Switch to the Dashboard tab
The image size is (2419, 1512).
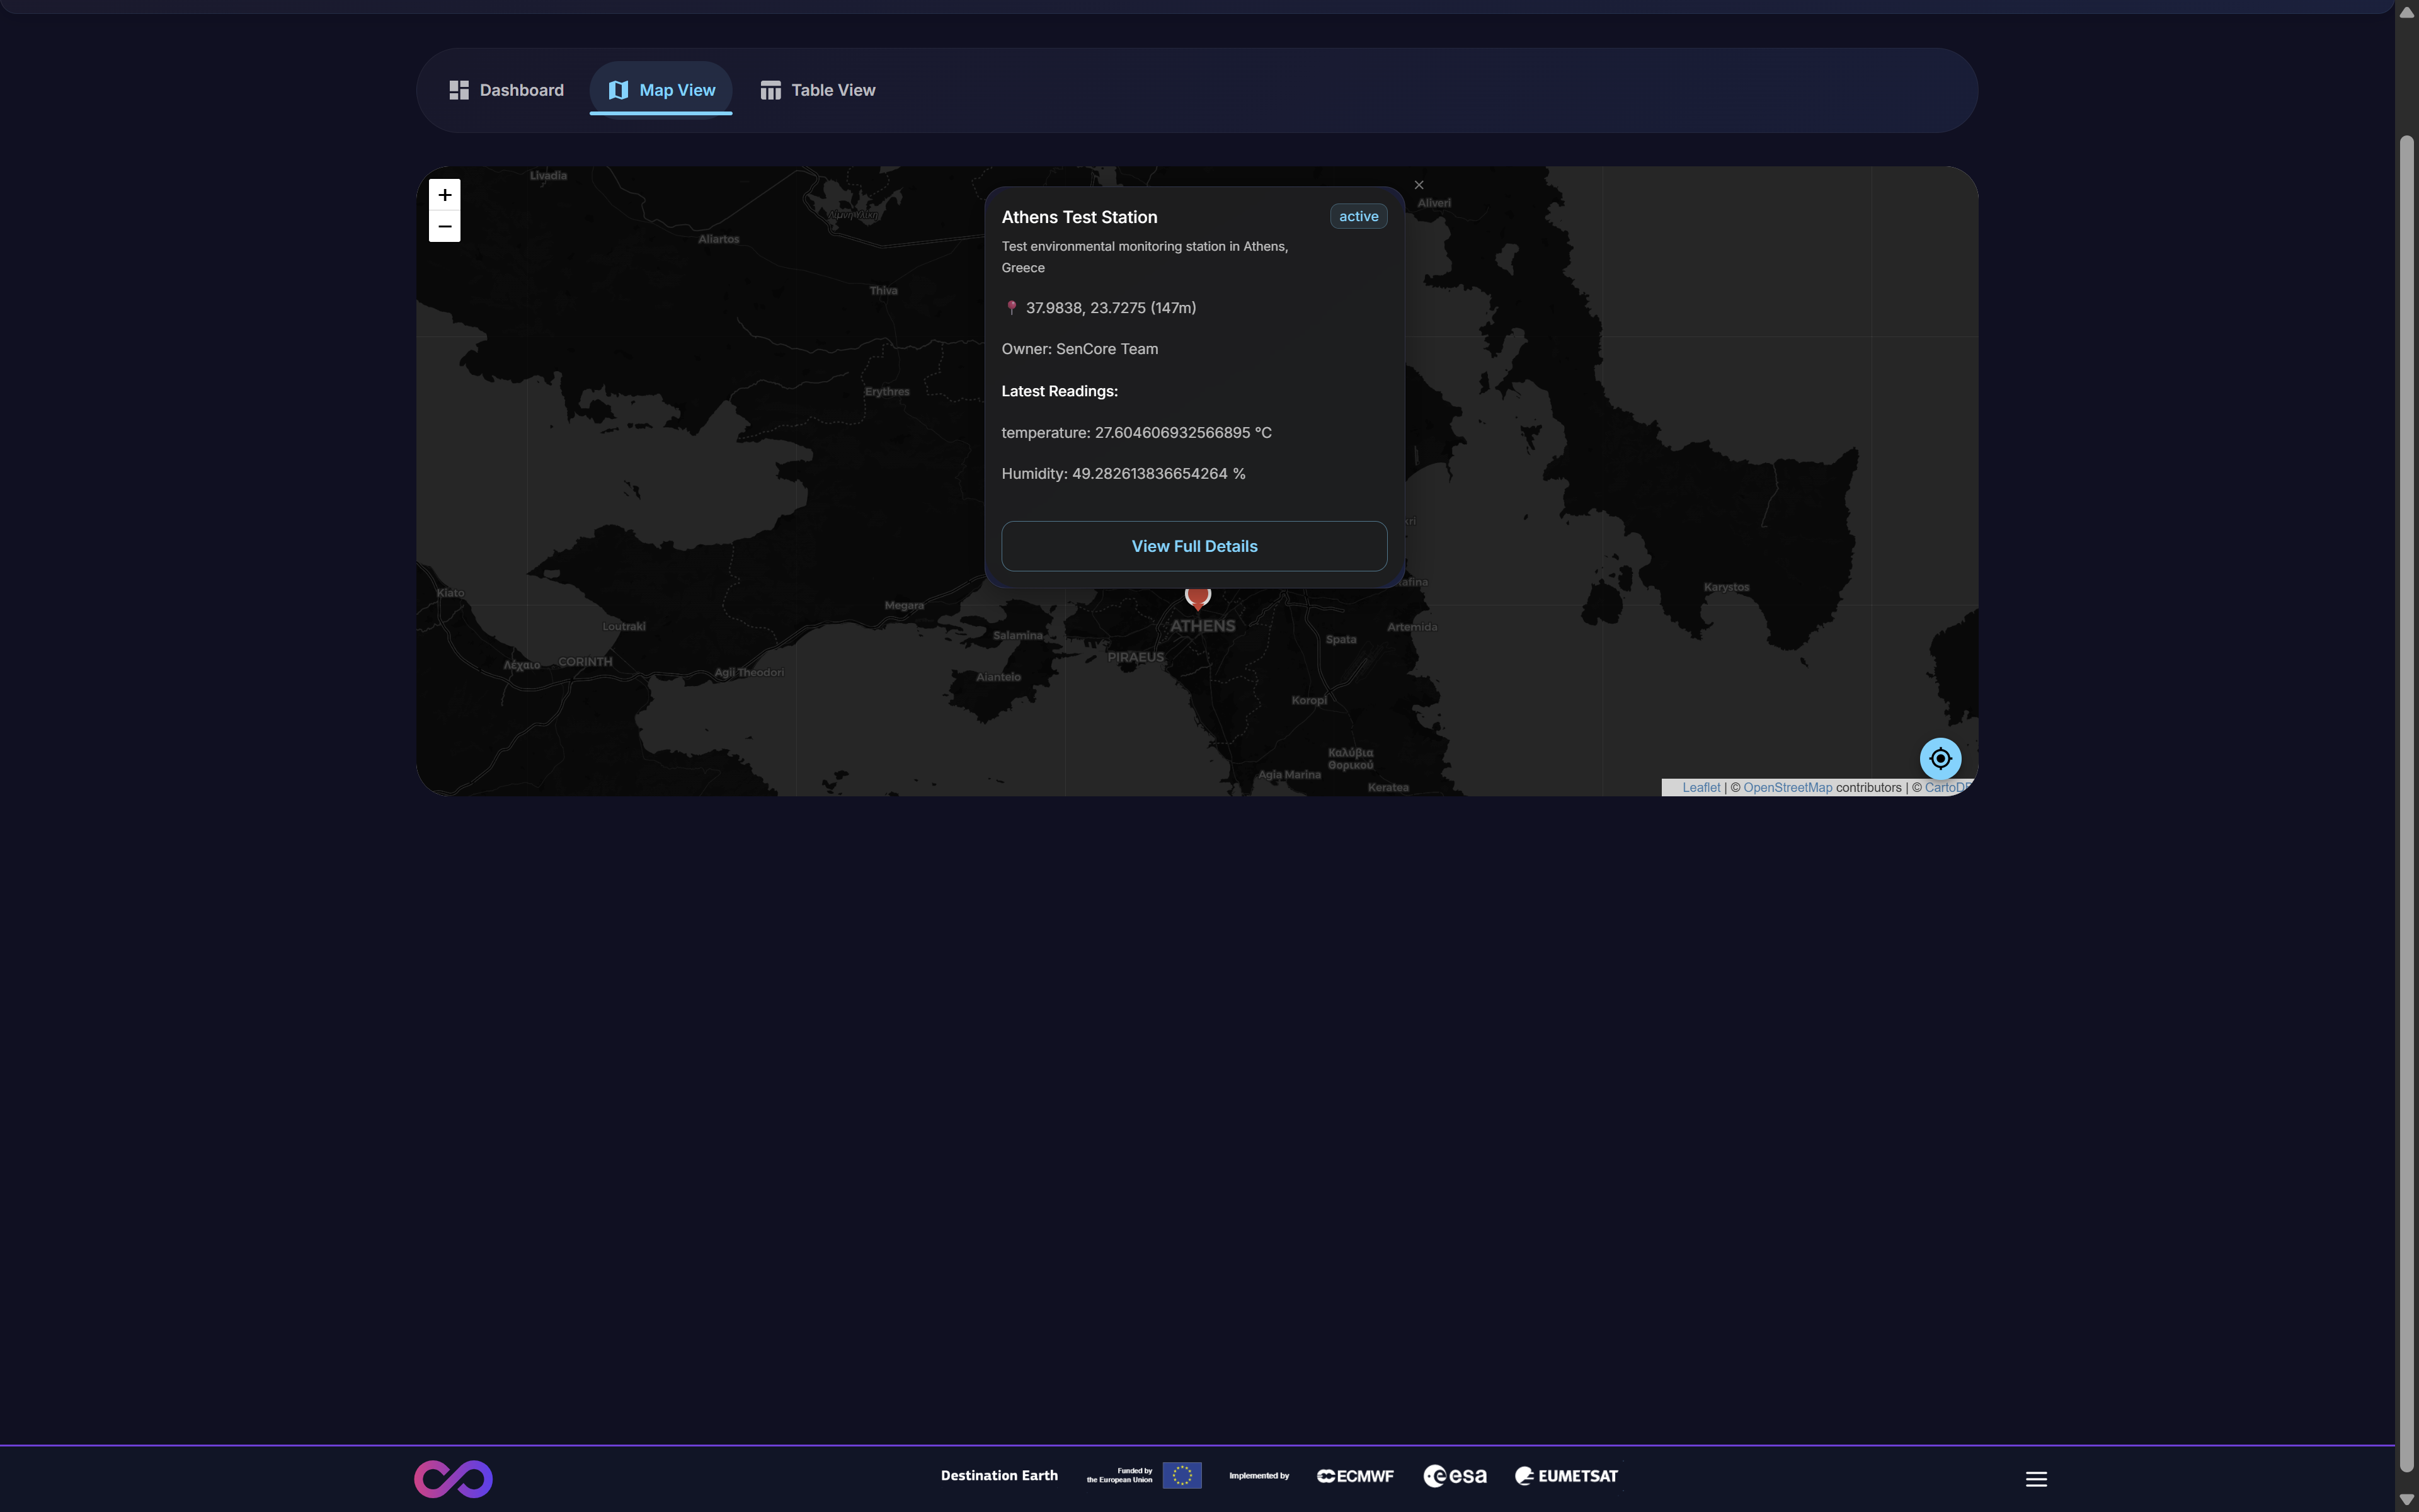pos(506,90)
